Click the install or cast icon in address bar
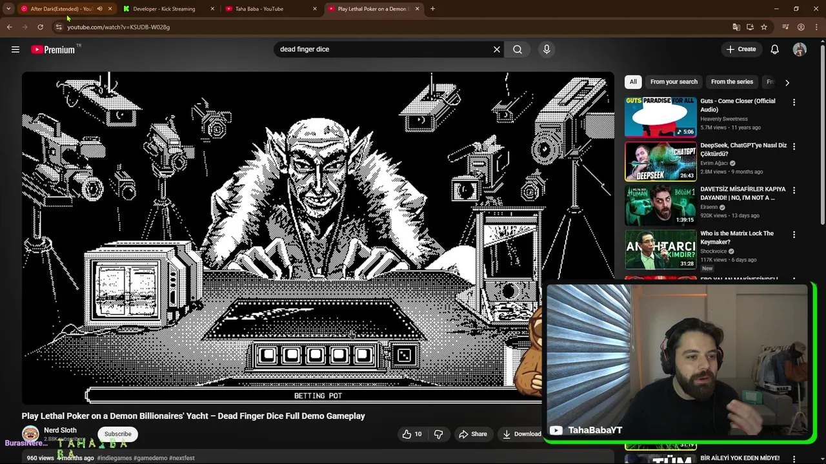The height and width of the screenshot is (464, 826). [750, 27]
